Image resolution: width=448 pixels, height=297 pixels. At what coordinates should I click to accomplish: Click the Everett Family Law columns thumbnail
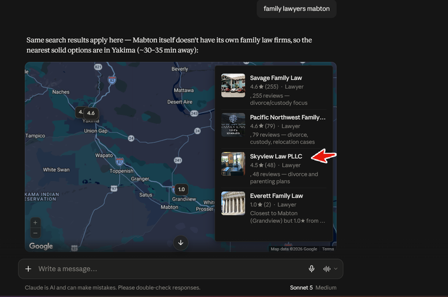pos(233,203)
